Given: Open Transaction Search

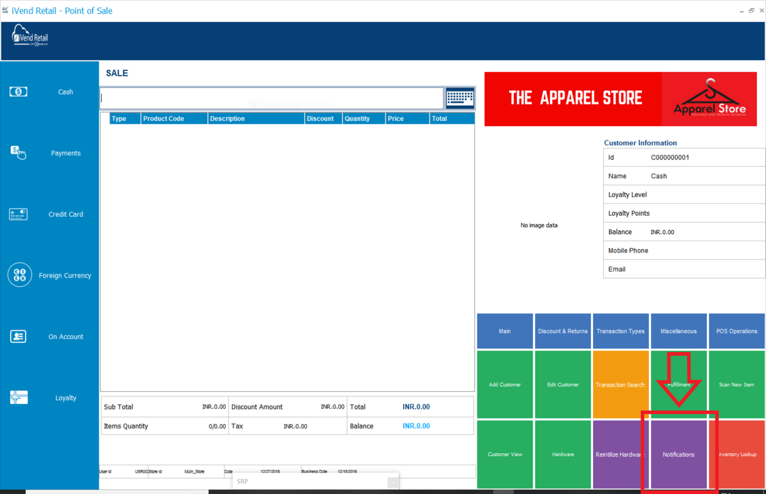Looking at the screenshot, I should (x=620, y=384).
